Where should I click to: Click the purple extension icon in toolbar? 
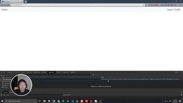point(169,5)
